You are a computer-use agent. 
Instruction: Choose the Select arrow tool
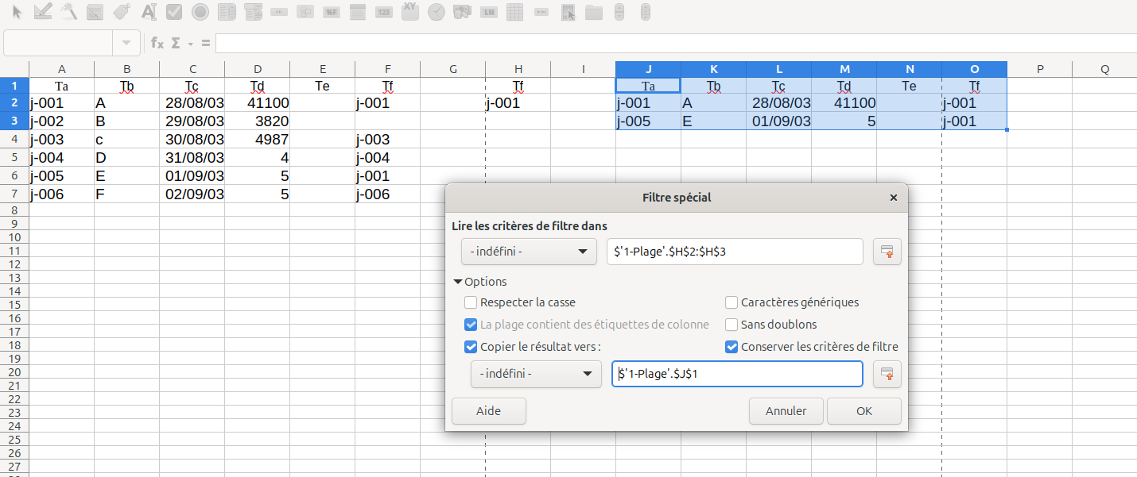tap(17, 12)
